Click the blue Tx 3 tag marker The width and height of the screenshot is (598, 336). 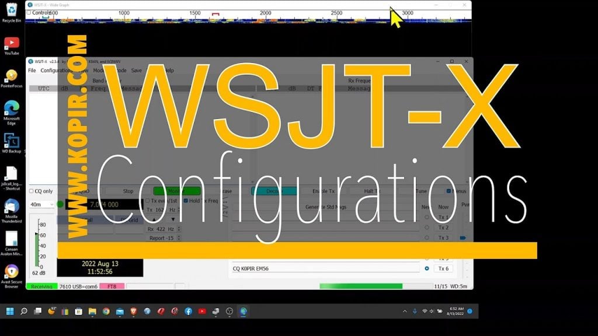[463, 238]
